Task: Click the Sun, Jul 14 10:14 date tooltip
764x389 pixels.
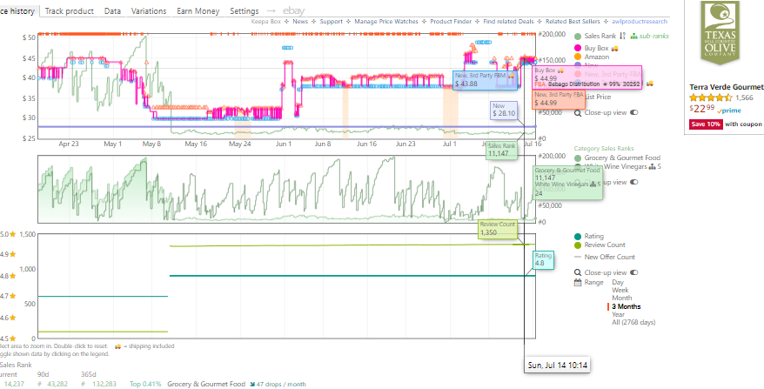Action: pos(558,366)
